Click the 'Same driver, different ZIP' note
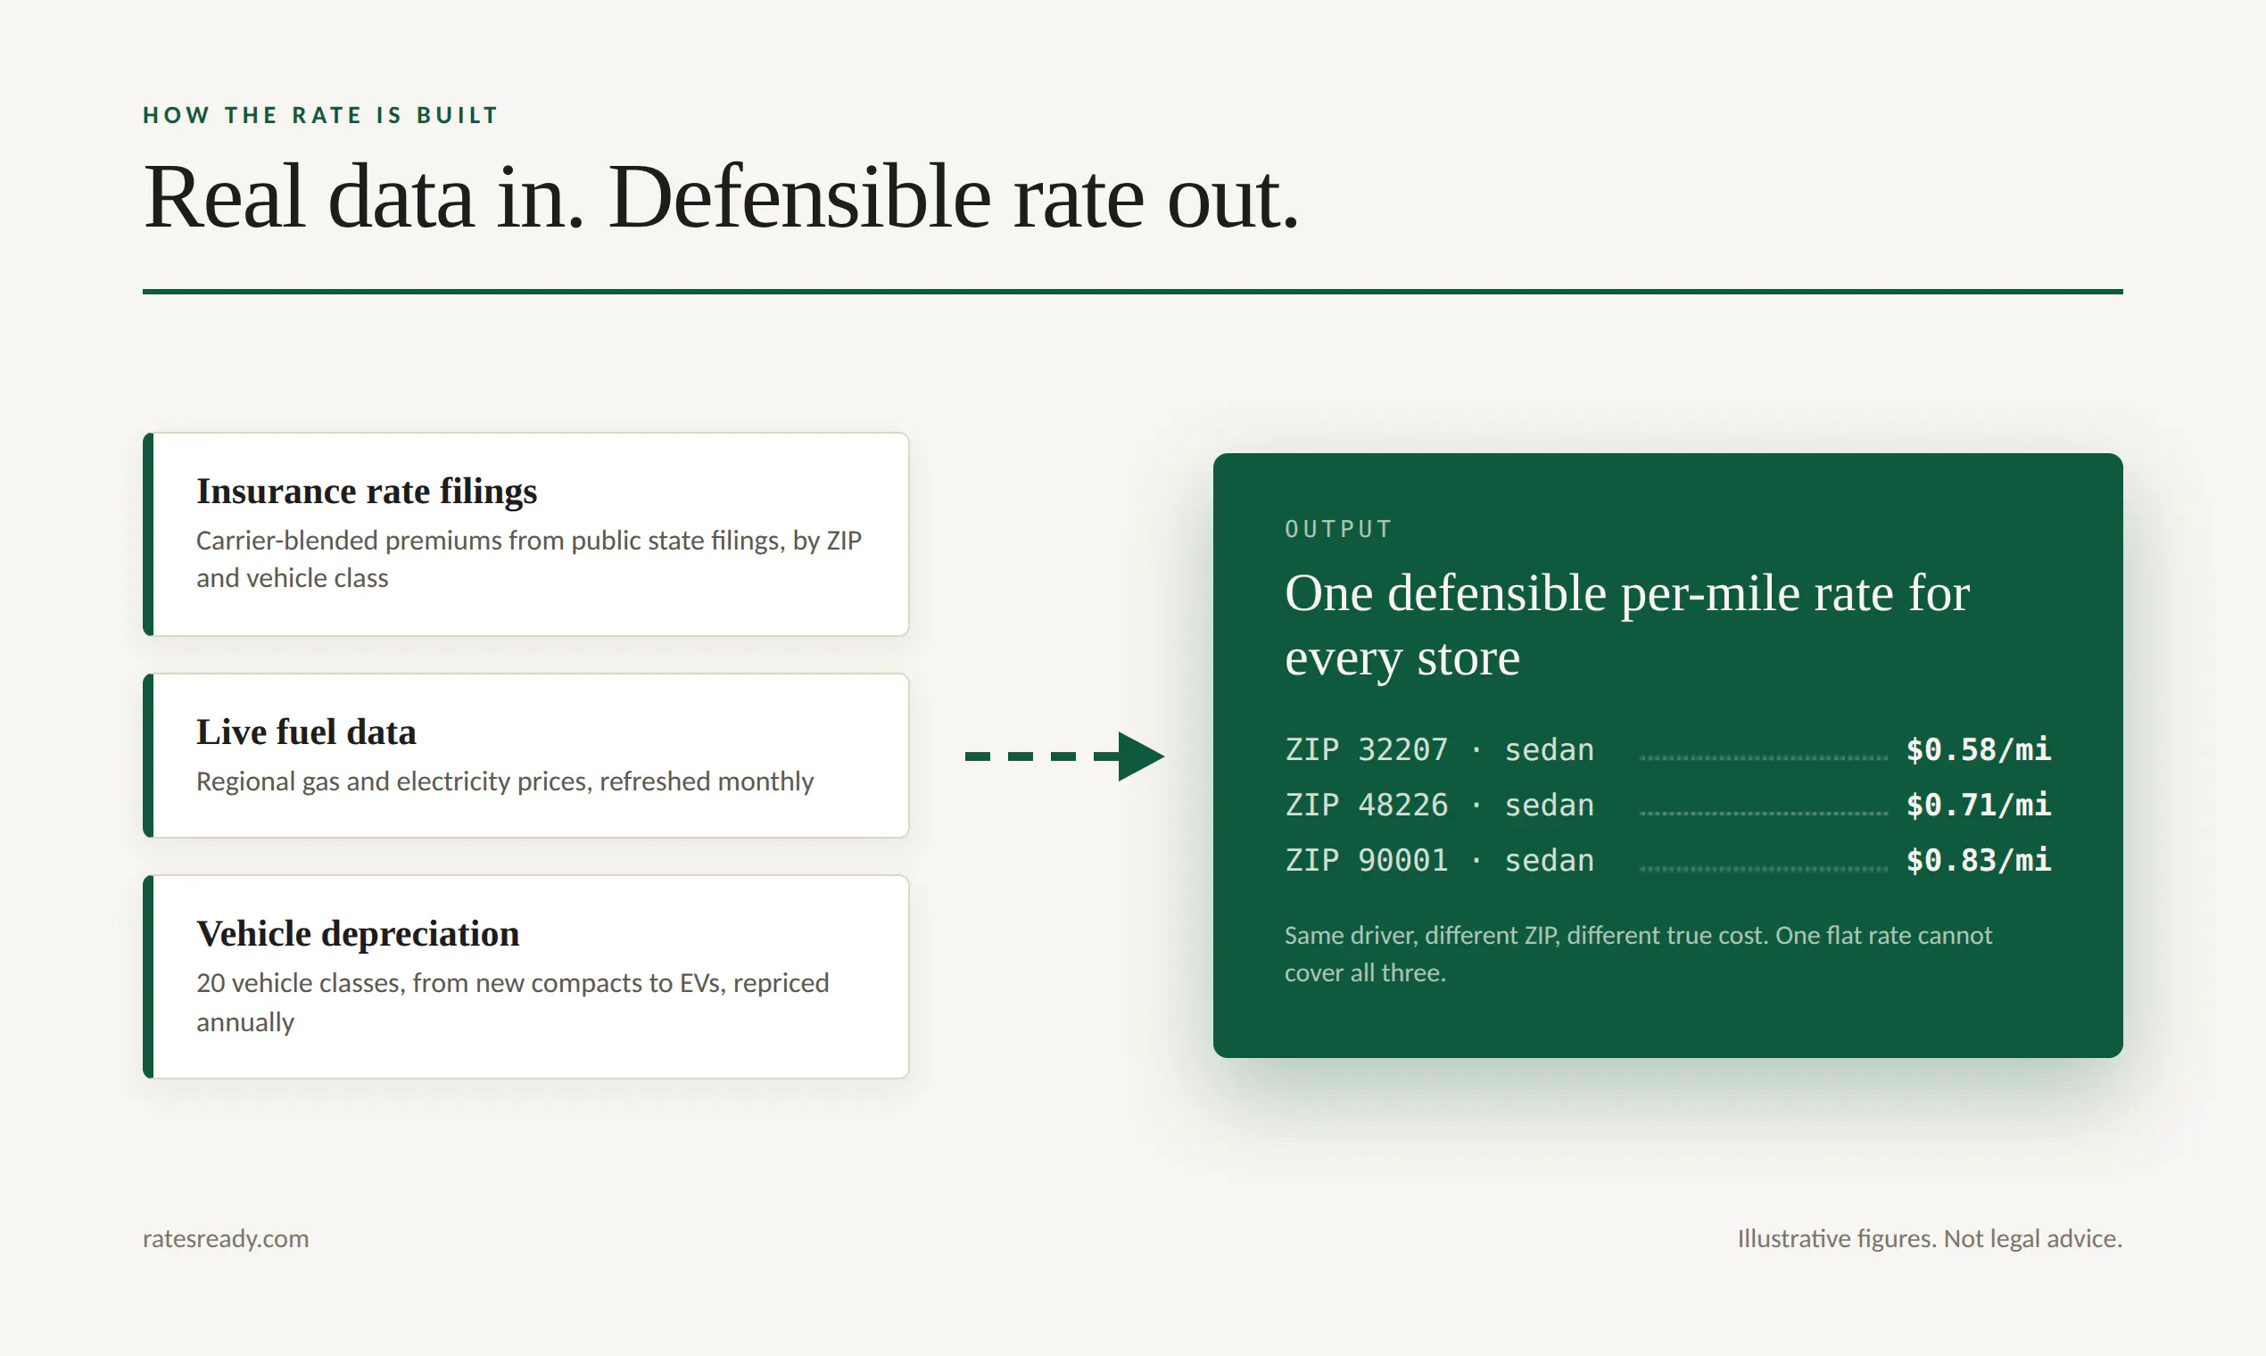2266x1356 pixels. [1638, 954]
